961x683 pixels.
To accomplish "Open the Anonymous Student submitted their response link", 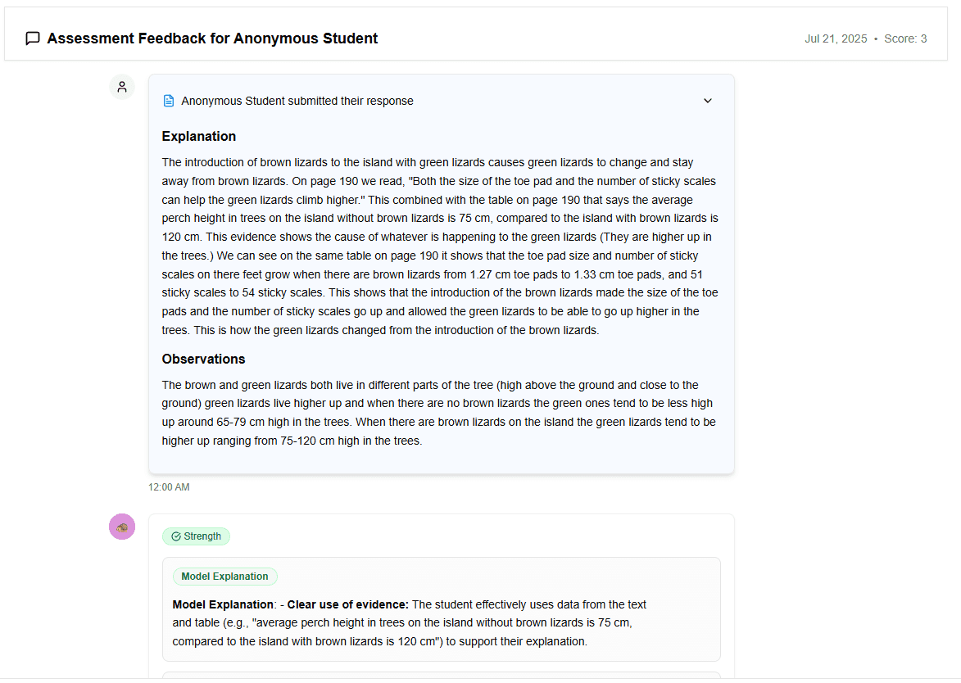I will (x=297, y=100).
